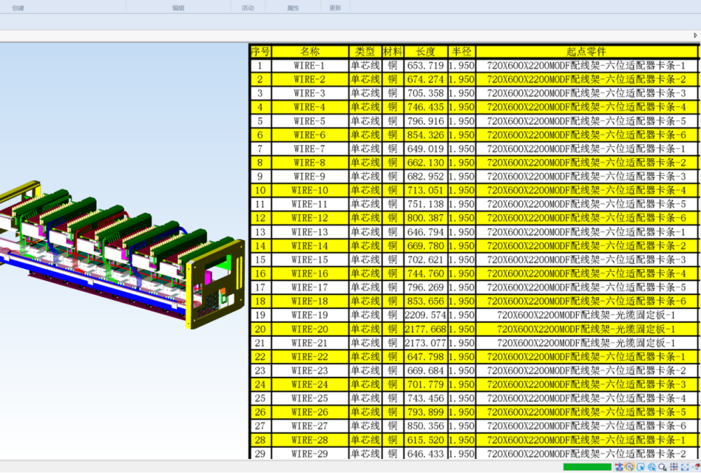Click the fit-to-window icon in the status bar
Viewport: 701px width, 473px height.
pyautogui.click(x=684, y=467)
